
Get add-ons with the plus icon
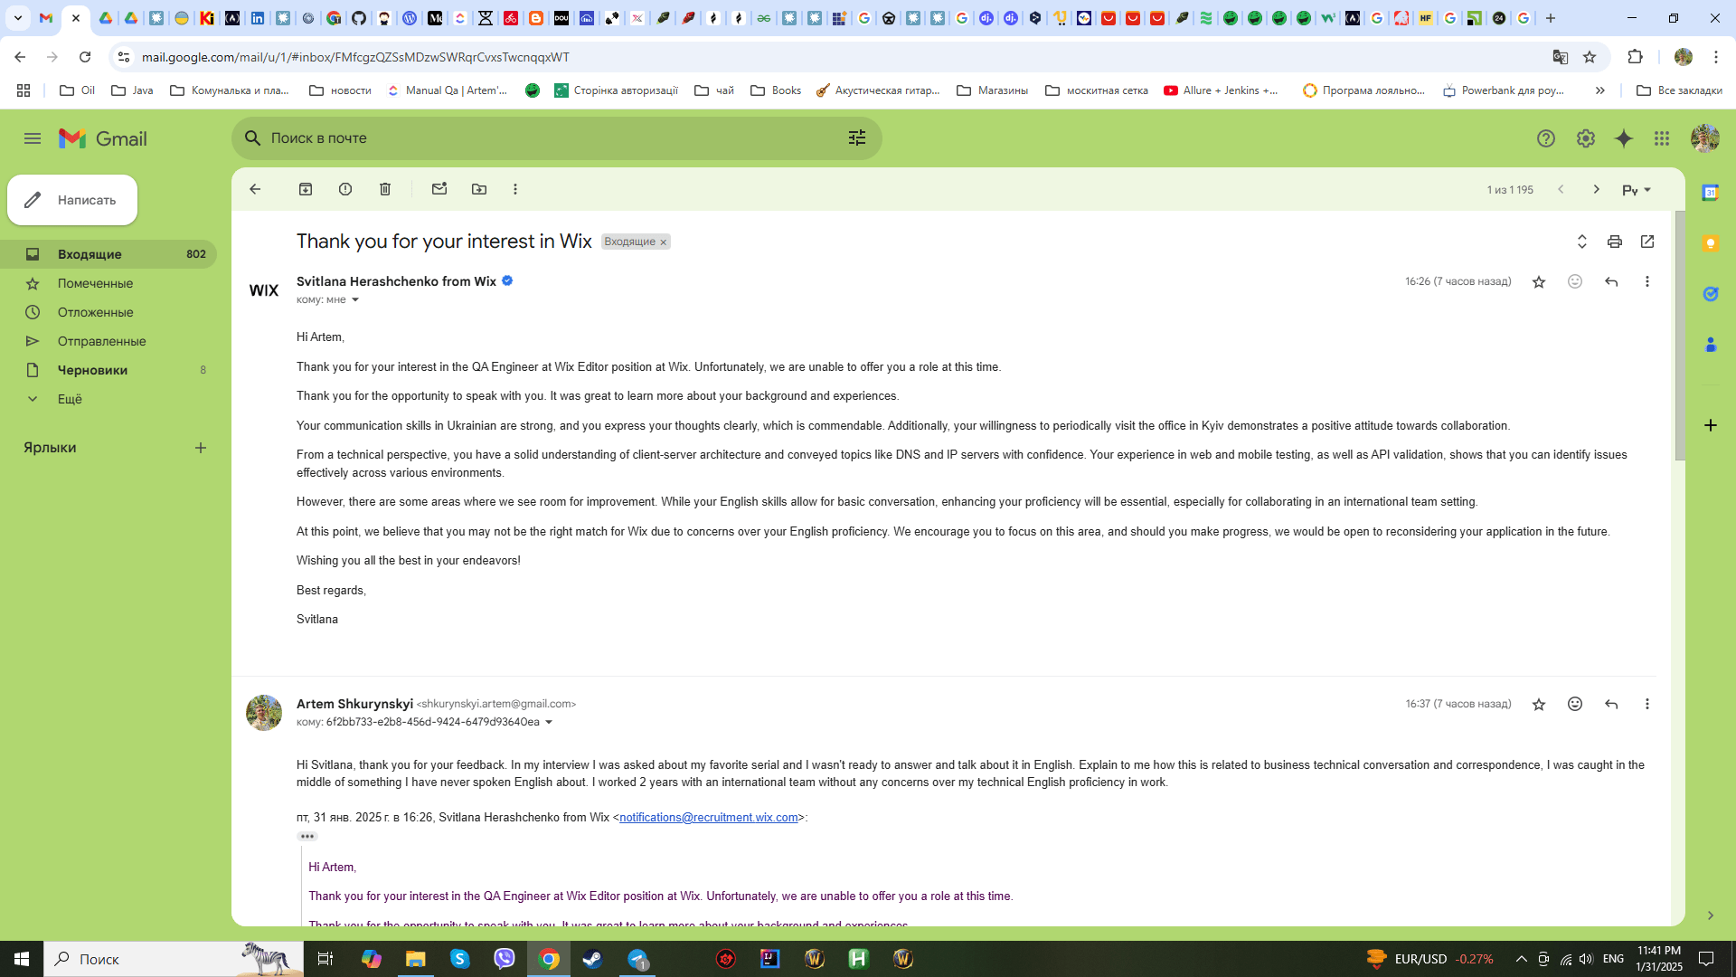[x=1711, y=425]
